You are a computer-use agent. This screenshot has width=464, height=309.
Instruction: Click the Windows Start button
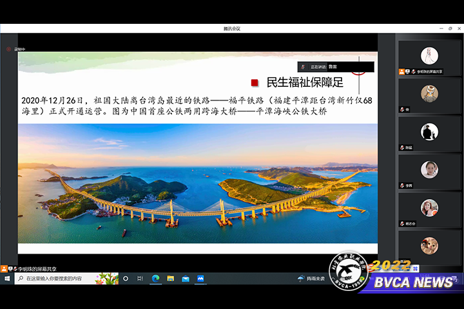click(7, 279)
